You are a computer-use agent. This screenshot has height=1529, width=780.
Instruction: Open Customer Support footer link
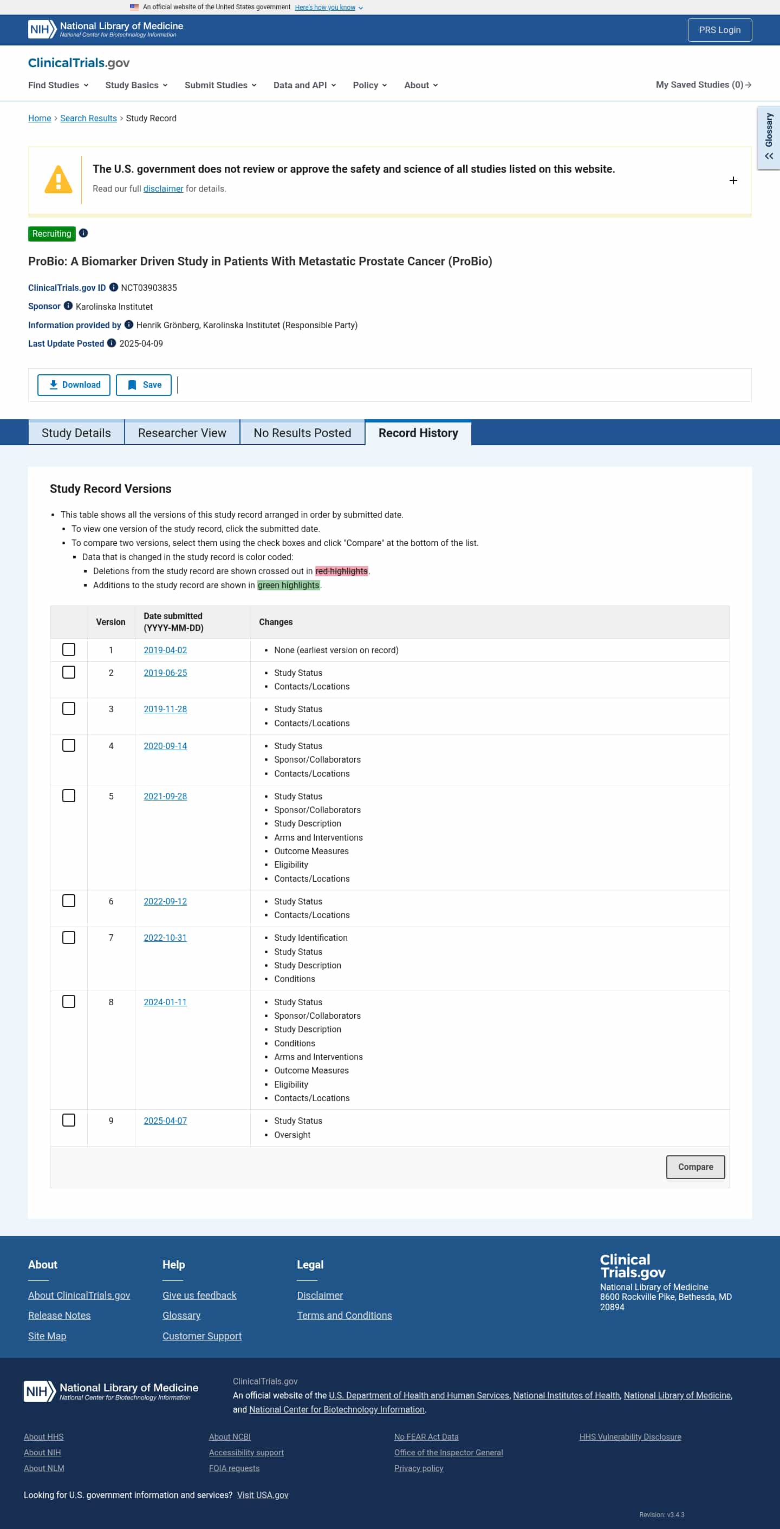point(202,1336)
